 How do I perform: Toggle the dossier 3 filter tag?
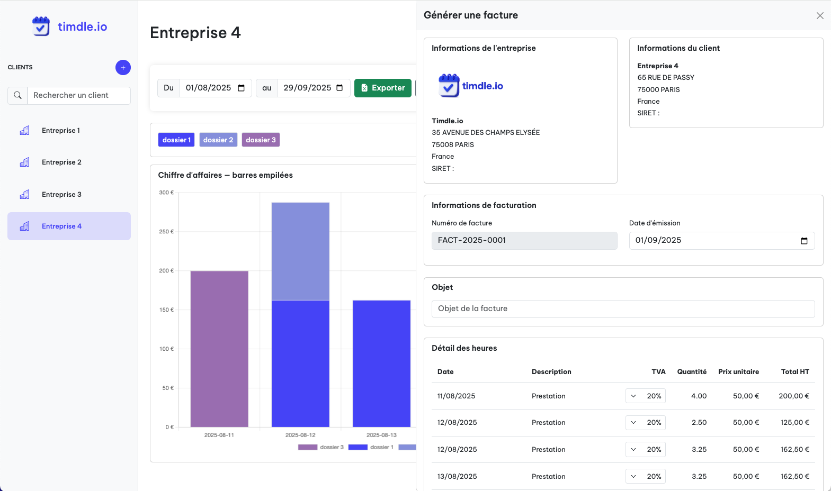click(261, 140)
